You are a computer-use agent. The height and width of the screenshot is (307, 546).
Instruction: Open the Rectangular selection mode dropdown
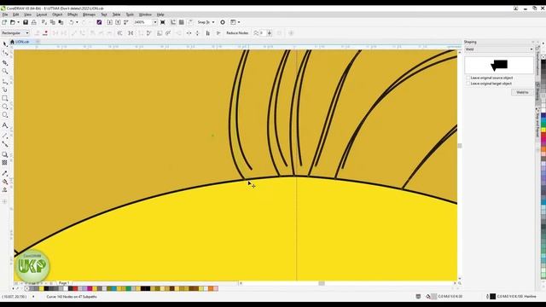(x=15, y=33)
